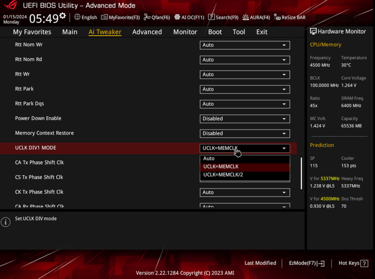Toggle ReSize BAR icon
Screen dimensions: 375x279
[x=277, y=17]
